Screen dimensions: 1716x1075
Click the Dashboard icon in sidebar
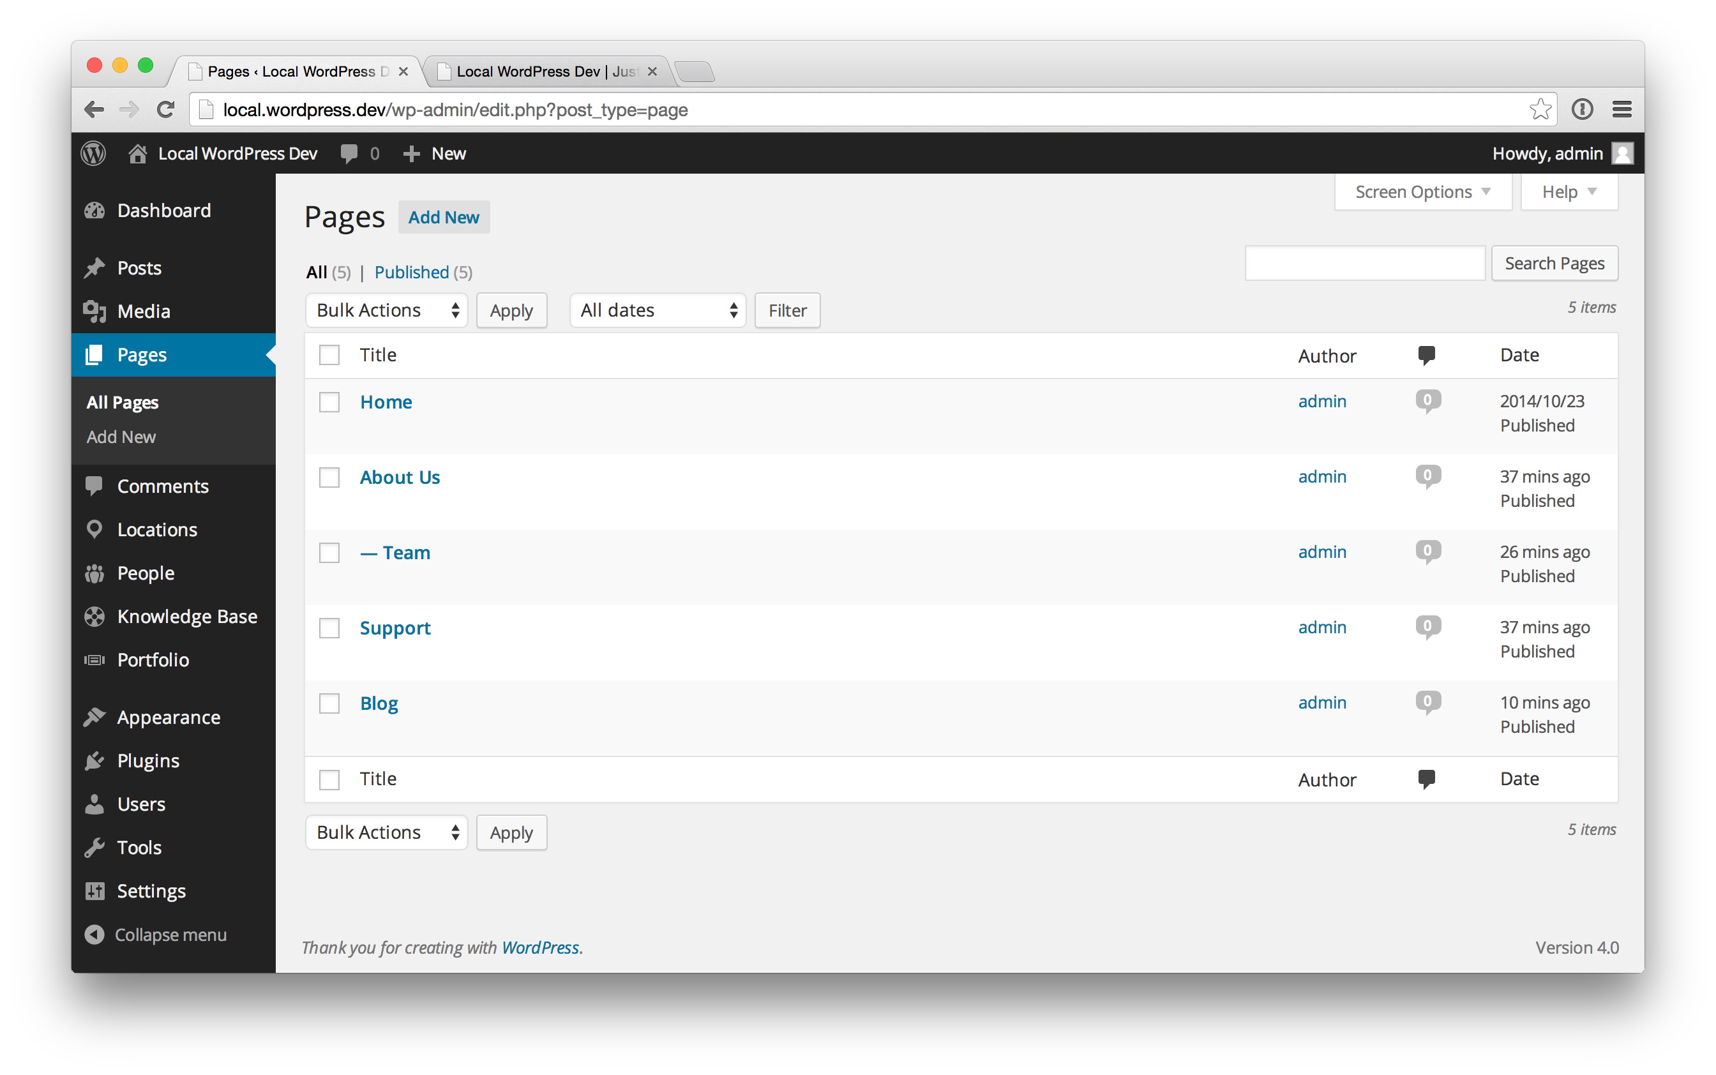tap(95, 211)
